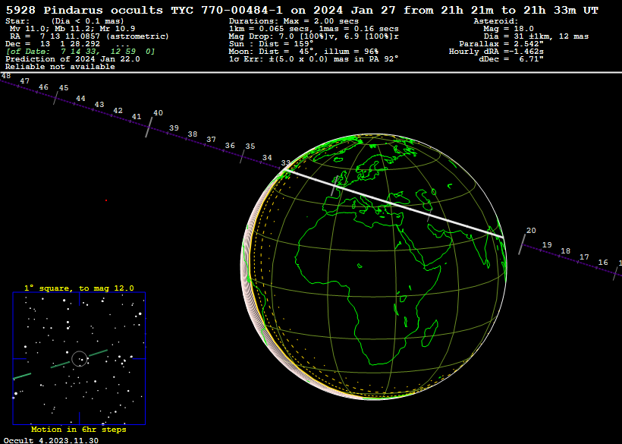622x444 pixels.
Task: Click the target star circle in the finder chart
Action: [80, 359]
